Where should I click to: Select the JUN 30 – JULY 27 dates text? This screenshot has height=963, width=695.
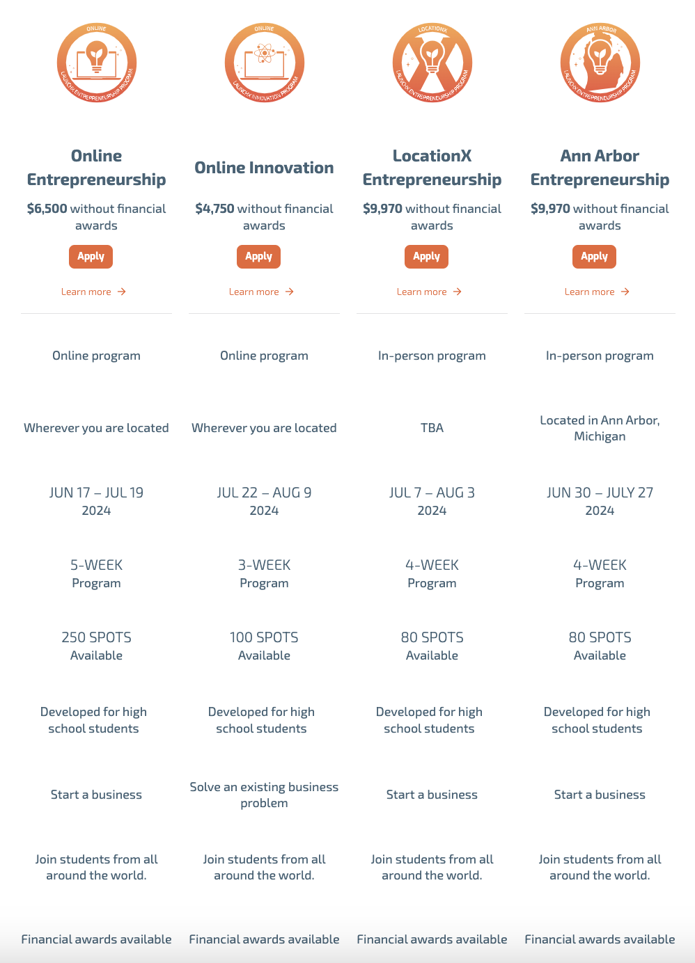pyautogui.click(x=600, y=493)
